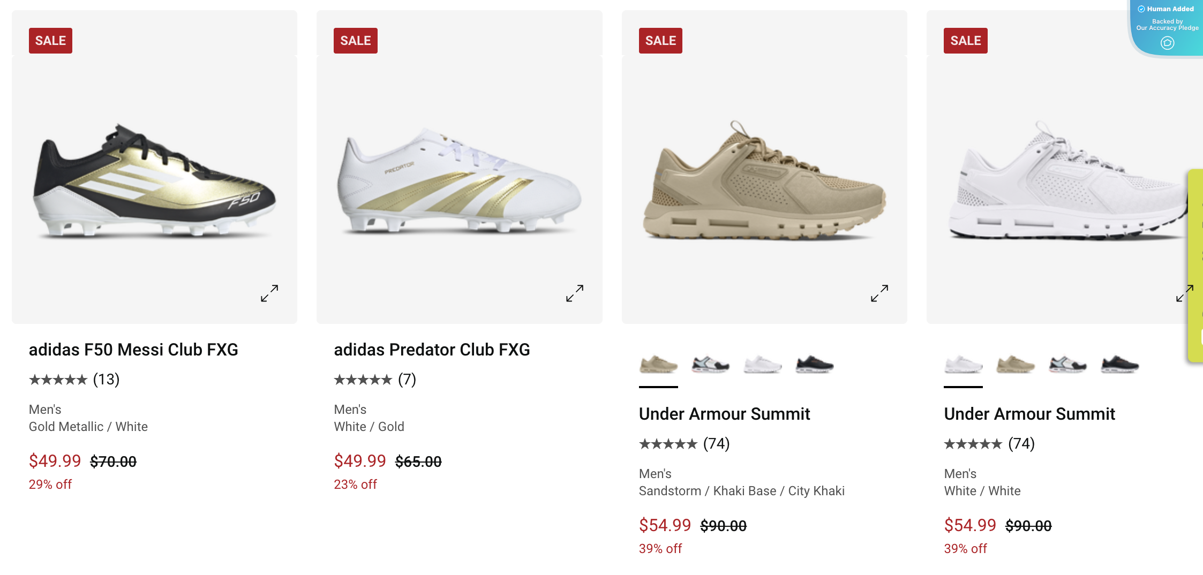
Task: Select the SALE tag above the Predator Club FXG
Action: pyautogui.click(x=355, y=40)
